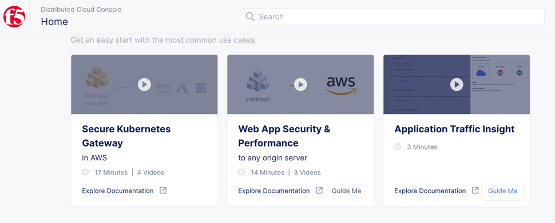
Task: Click Guide Me button on Application Traffic Insight
Action: (x=502, y=191)
